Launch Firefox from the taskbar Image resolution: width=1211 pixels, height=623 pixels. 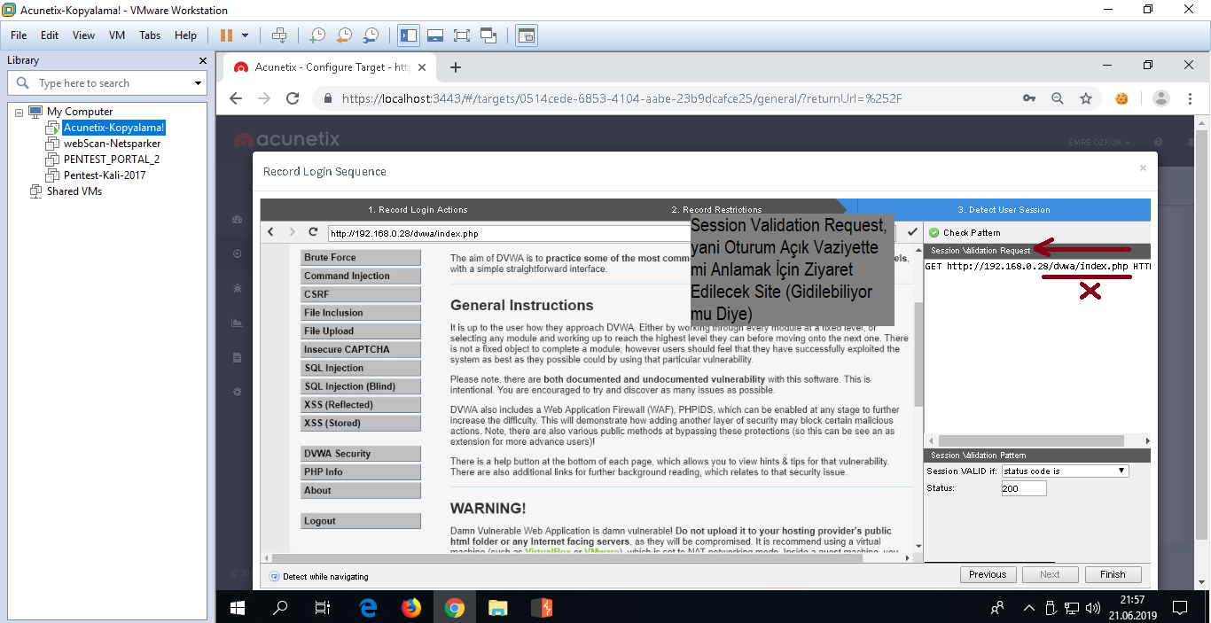pyautogui.click(x=410, y=608)
